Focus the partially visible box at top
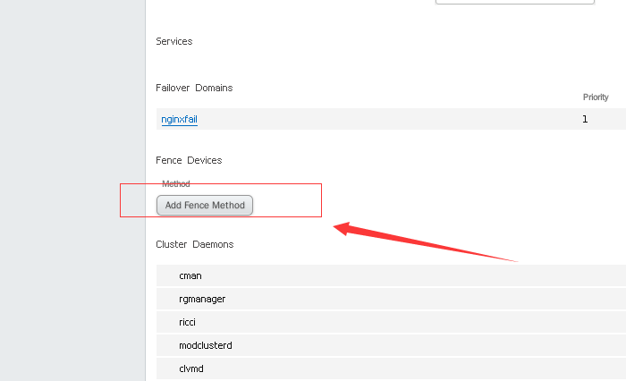 [514, 2]
